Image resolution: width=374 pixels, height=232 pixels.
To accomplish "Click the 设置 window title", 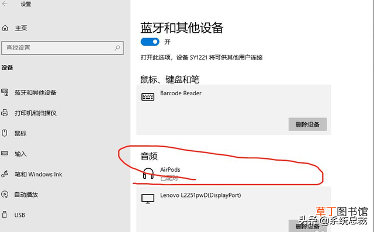I will point(26,4).
